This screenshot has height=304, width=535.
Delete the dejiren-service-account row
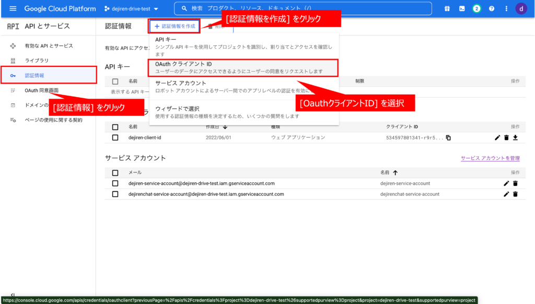tap(515, 183)
